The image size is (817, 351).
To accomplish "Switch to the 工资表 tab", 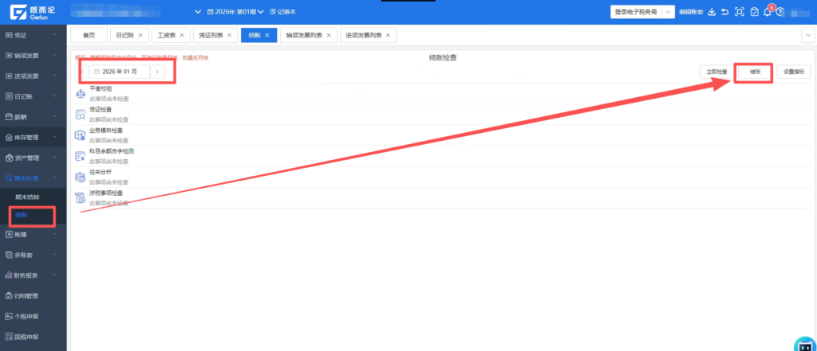I will point(167,35).
